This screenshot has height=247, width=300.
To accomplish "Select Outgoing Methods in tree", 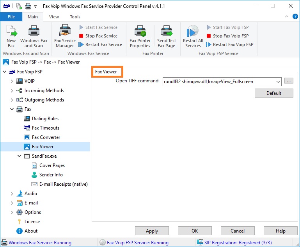I will pyautogui.click(x=44, y=100).
